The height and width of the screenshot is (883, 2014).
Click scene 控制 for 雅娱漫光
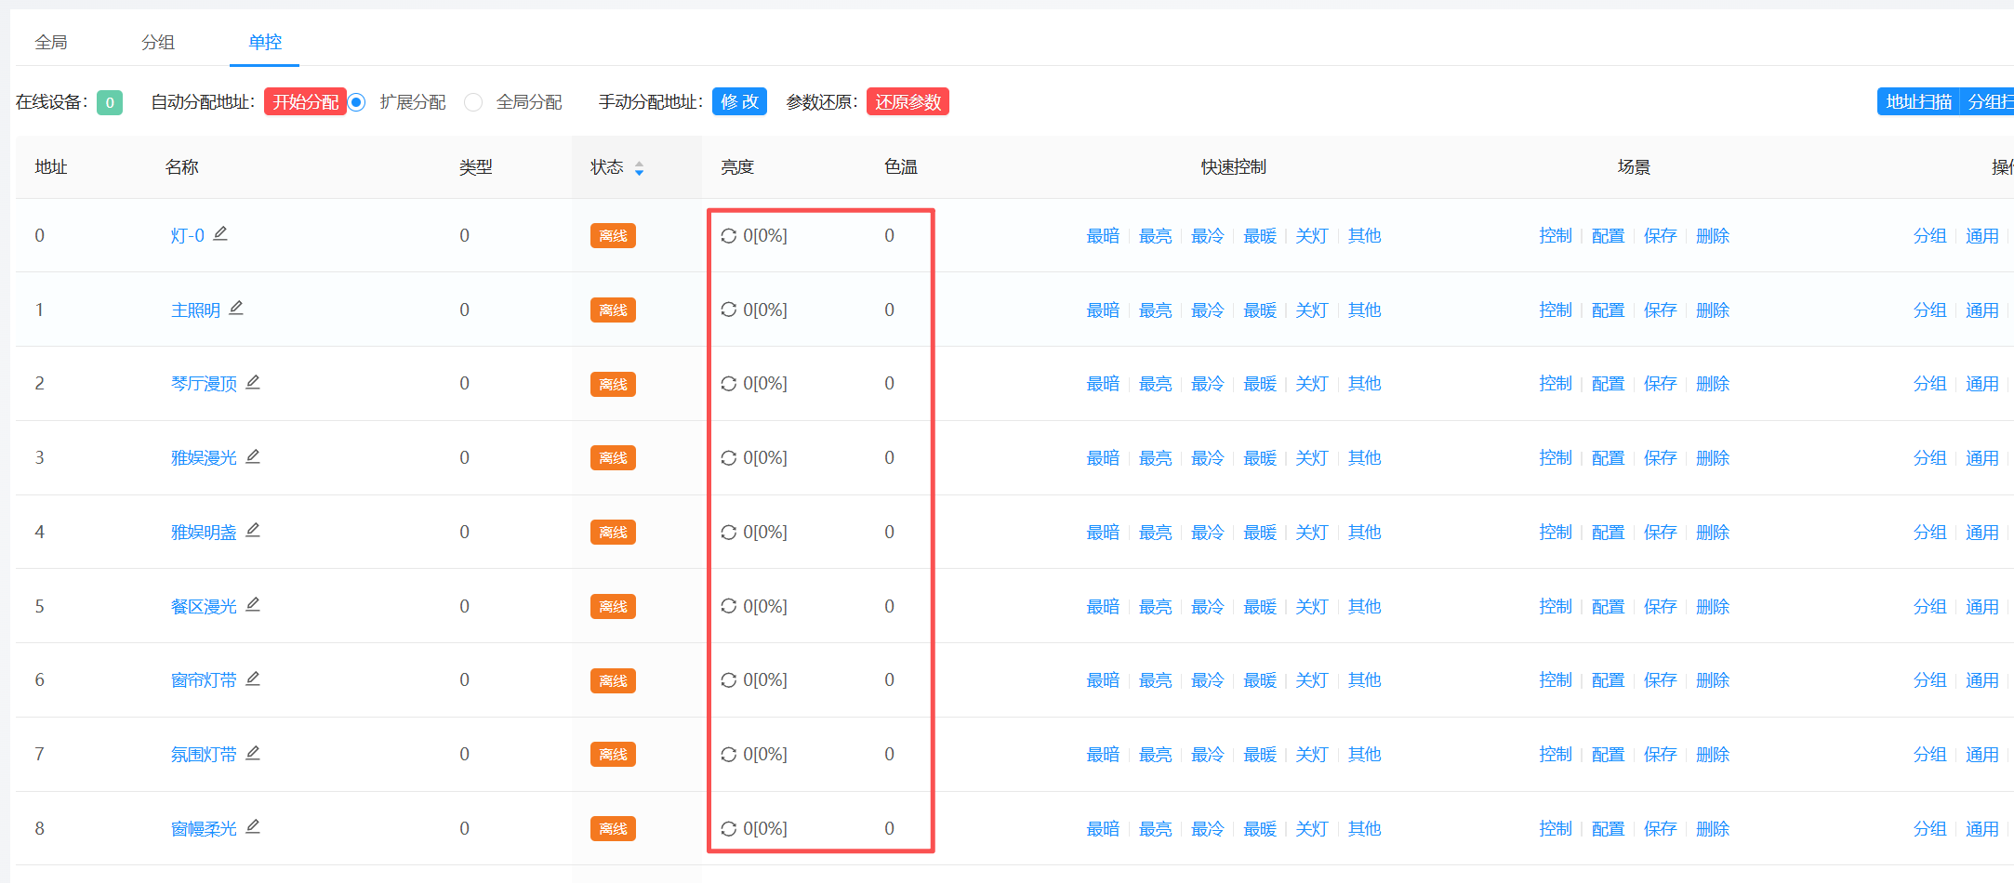coord(1556,458)
